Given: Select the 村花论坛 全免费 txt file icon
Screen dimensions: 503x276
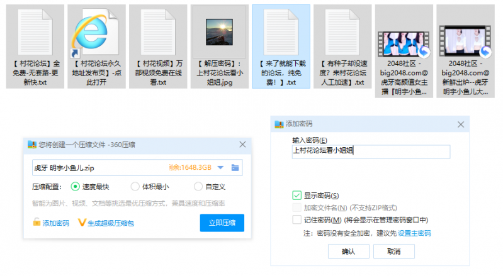Looking at the screenshot, I should click(35, 31).
